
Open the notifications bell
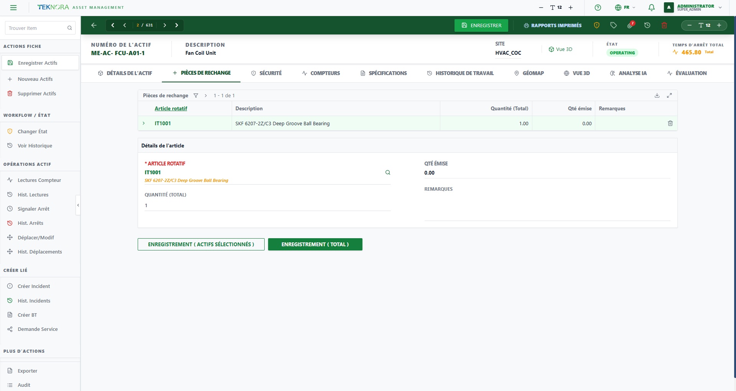651,8
